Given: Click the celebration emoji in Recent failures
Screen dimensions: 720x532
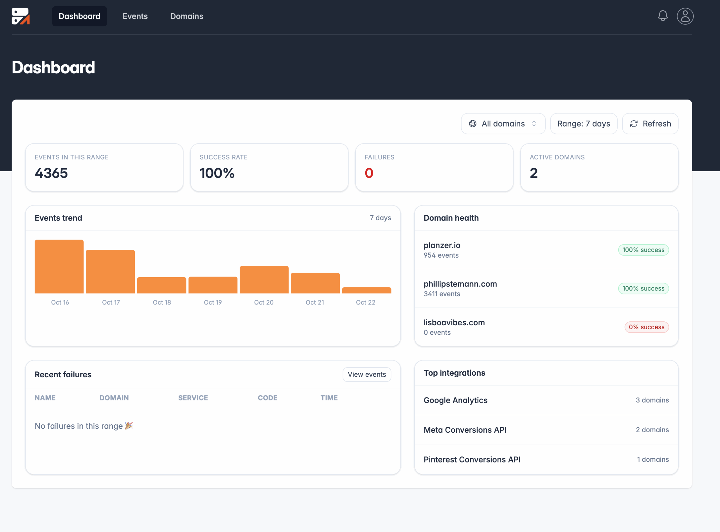Looking at the screenshot, I should (129, 426).
